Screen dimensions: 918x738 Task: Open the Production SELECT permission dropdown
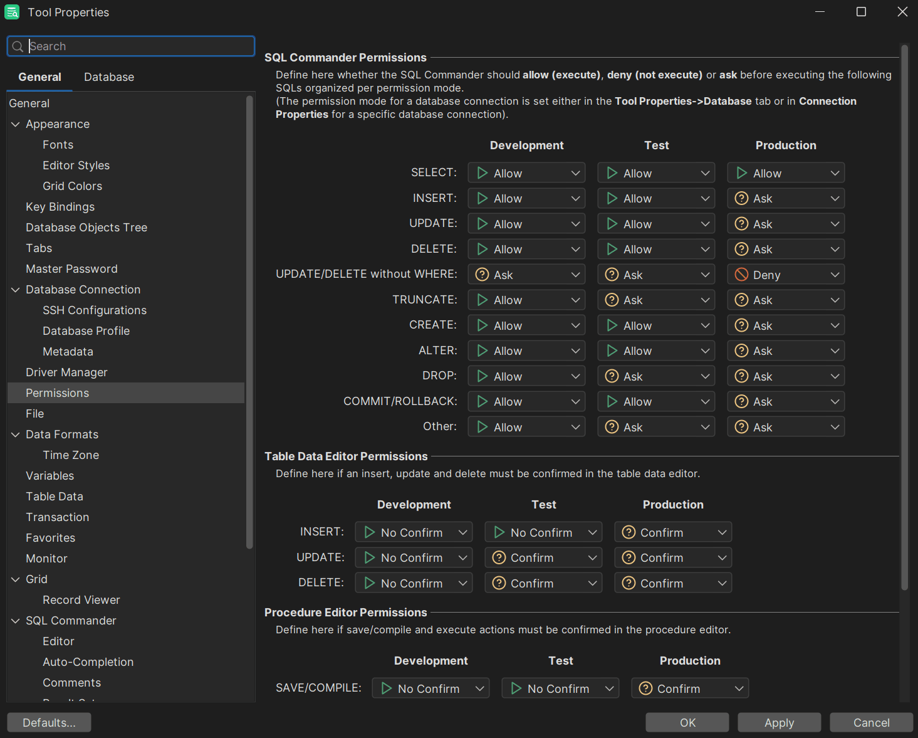click(835, 172)
